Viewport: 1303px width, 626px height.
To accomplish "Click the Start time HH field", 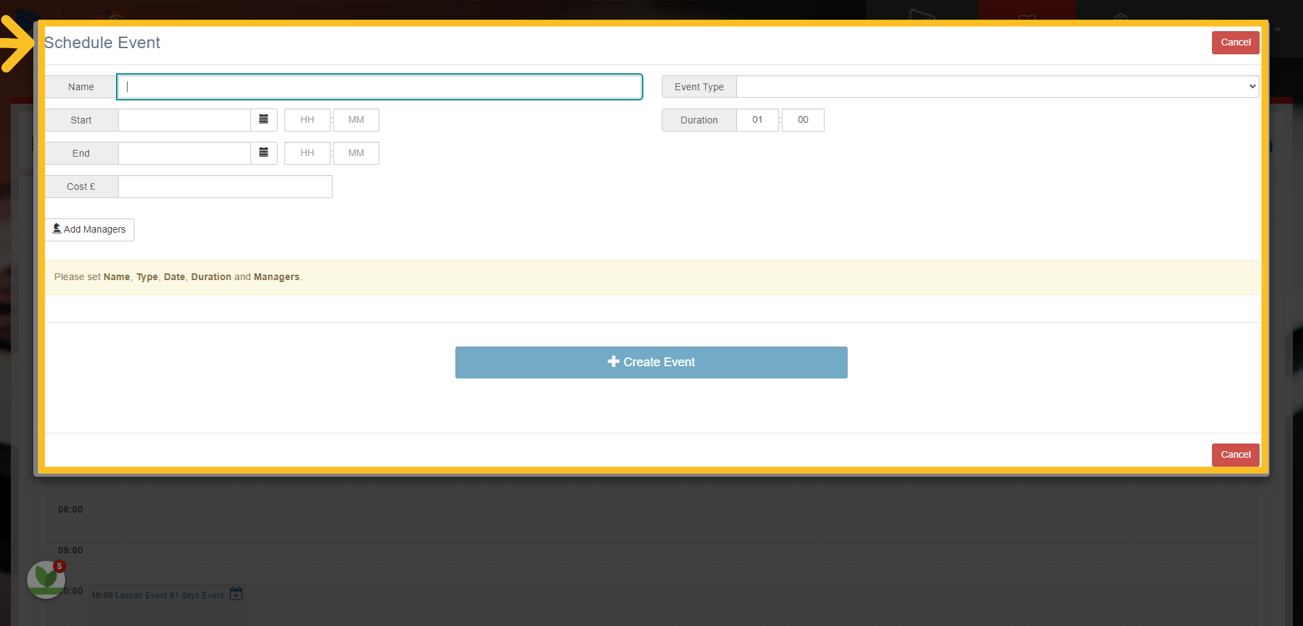I will click(x=307, y=120).
